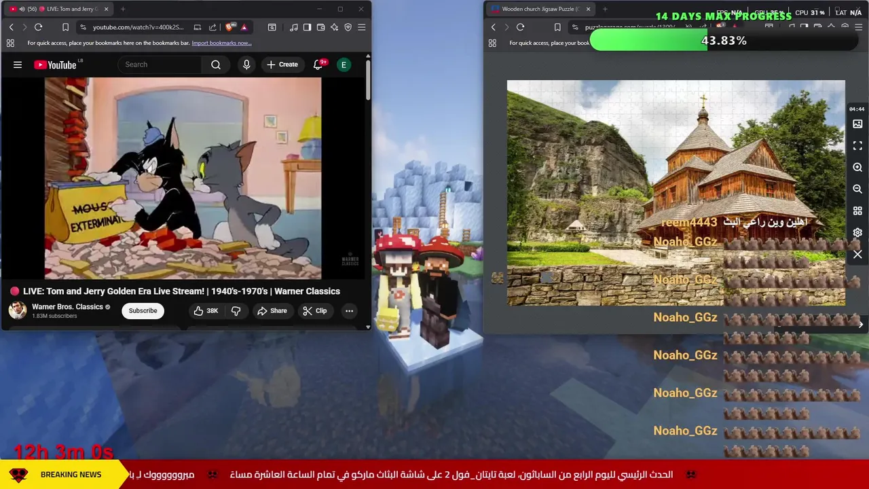Open puzzle settings gear
This screenshot has height=489, width=869.
pos(857,233)
